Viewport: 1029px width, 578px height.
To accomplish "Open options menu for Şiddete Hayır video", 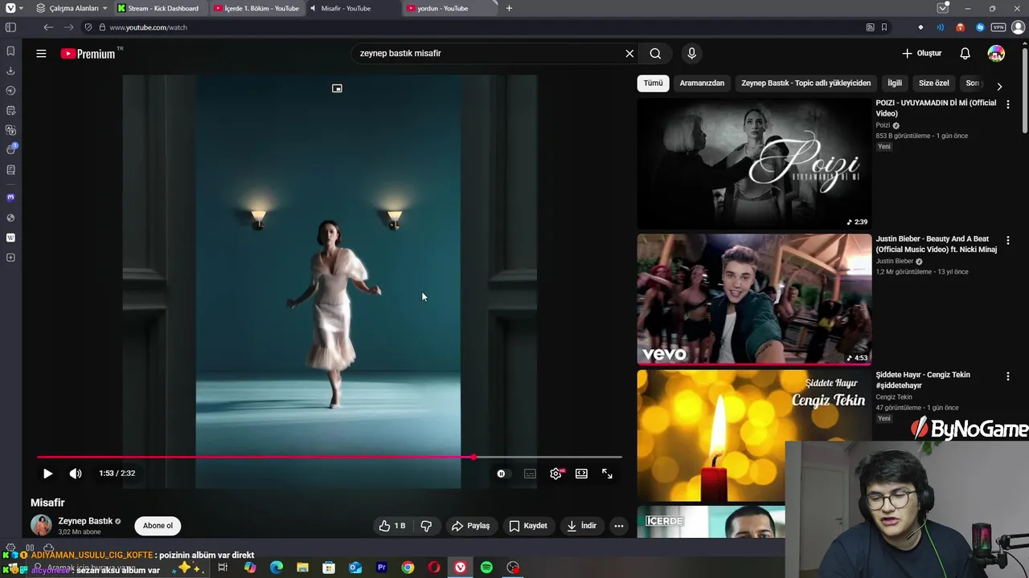I will (1007, 376).
